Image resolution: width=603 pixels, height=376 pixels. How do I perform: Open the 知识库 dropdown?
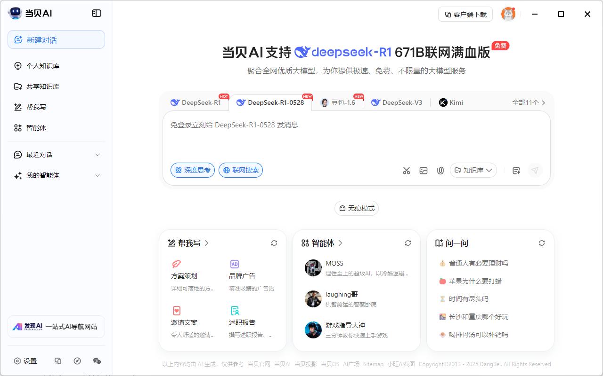pos(473,170)
